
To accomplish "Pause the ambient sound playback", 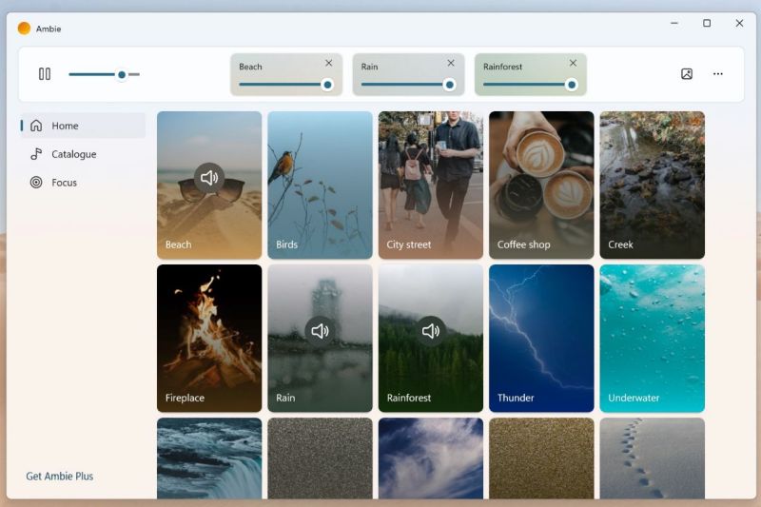I will tap(45, 74).
